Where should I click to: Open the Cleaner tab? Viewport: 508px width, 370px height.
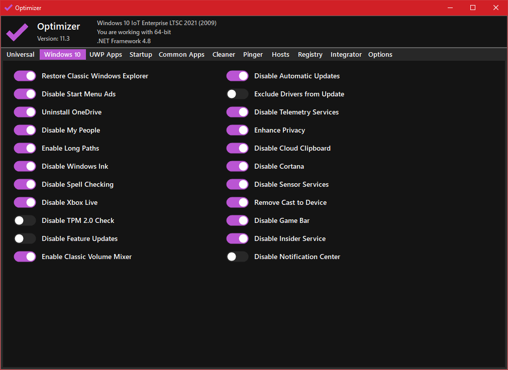pyautogui.click(x=224, y=55)
